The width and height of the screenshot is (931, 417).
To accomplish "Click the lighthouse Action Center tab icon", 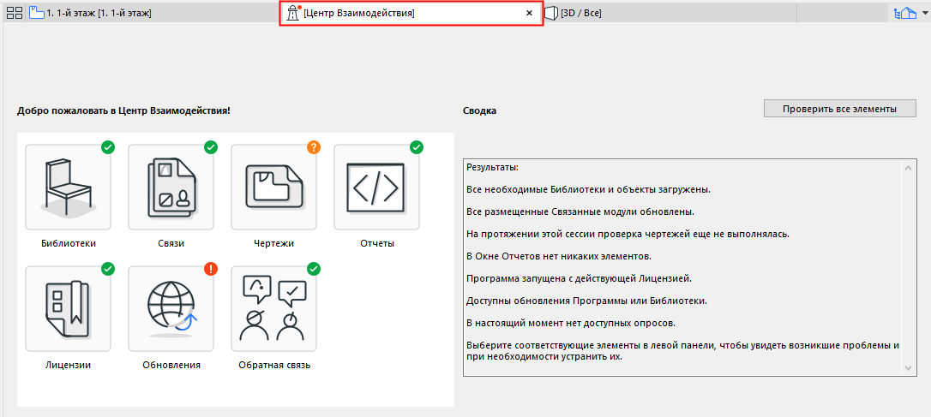I will (x=293, y=13).
